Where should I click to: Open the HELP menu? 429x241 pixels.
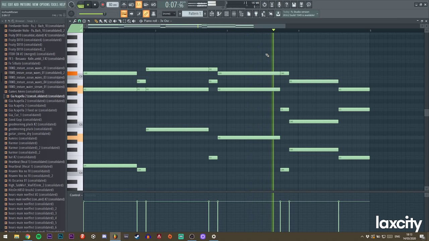63,4
